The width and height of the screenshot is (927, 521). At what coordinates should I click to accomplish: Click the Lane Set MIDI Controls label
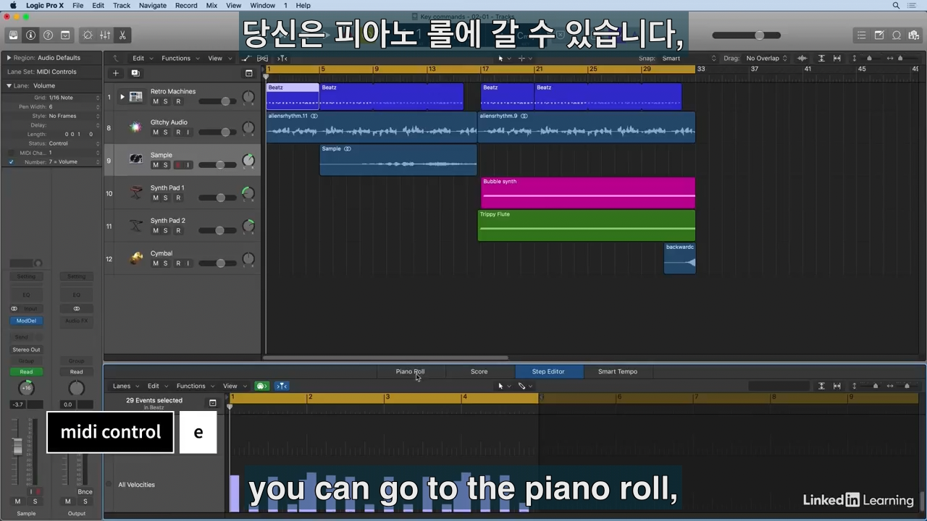(x=41, y=72)
